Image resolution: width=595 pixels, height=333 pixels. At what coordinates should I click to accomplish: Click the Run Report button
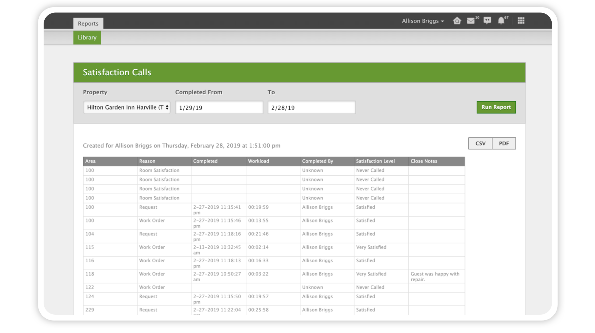click(x=496, y=107)
